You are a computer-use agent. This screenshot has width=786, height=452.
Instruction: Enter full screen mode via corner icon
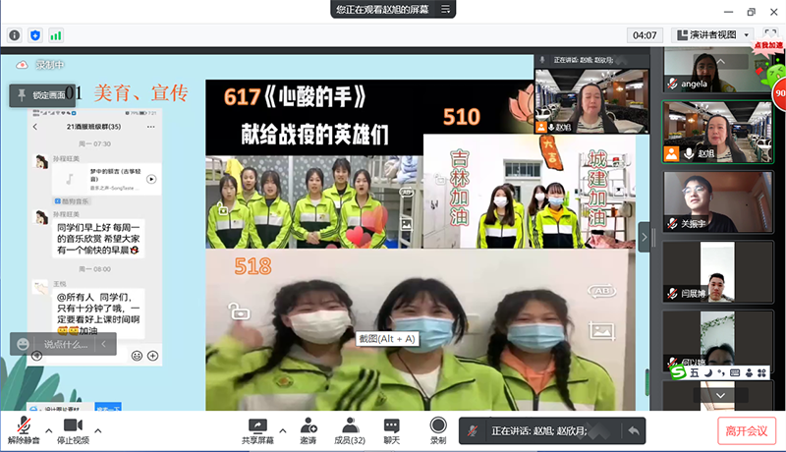[770, 35]
